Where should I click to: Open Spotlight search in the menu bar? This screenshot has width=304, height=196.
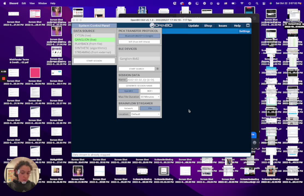(x=257, y=3)
